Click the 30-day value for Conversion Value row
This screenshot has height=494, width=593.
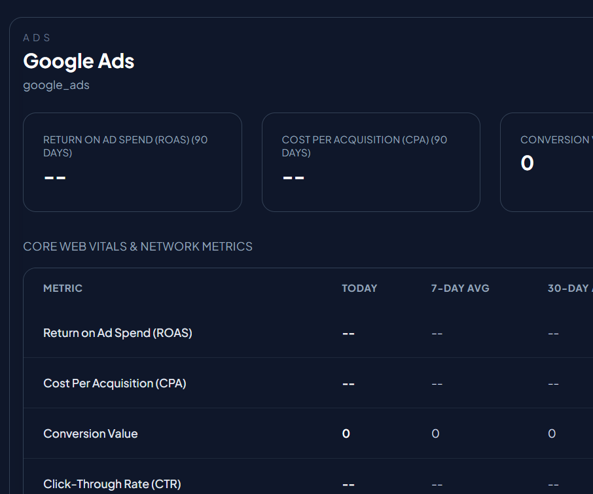click(552, 434)
